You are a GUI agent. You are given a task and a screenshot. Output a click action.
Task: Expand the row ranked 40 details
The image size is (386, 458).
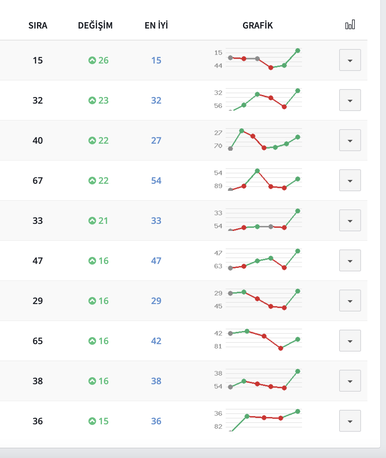(x=350, y=140)
